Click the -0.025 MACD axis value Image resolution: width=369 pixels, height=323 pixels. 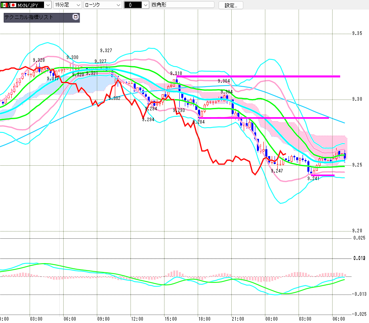(x=359, y=314)
